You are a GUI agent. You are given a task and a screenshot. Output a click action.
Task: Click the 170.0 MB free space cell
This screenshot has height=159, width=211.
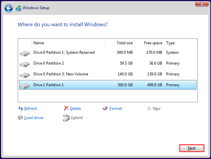pyautogui.click(x=154, y=52)
